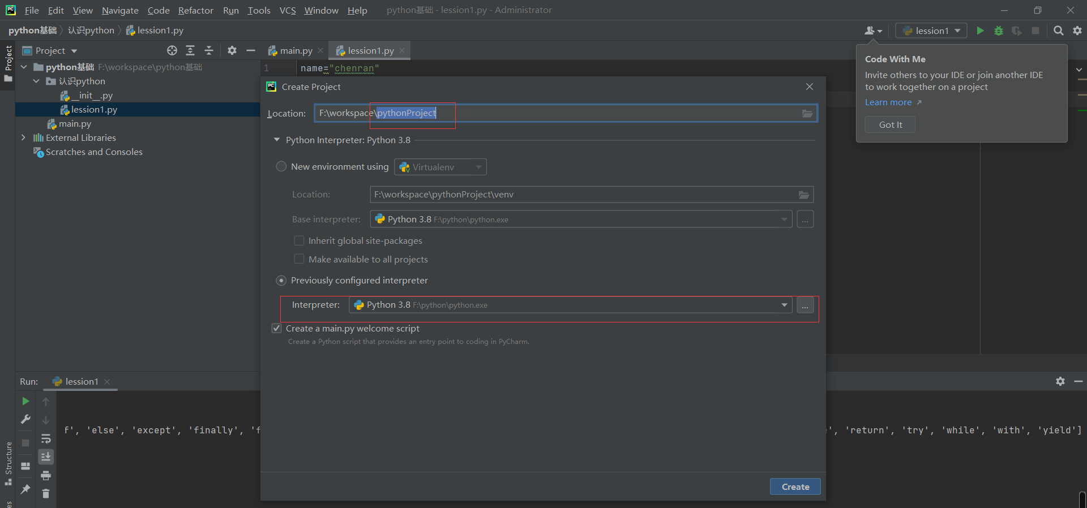Click Got It in Code With Me popup

point(891,124)
